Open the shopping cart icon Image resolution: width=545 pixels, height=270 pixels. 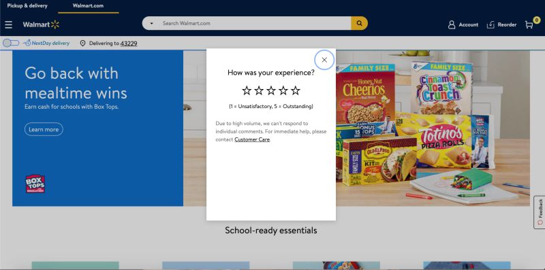529,24
